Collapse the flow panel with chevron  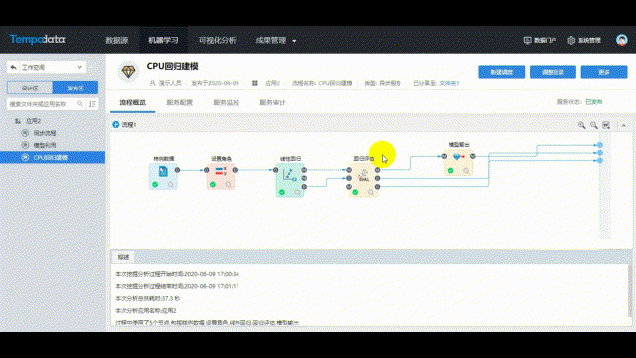click(x=624, y=126)
